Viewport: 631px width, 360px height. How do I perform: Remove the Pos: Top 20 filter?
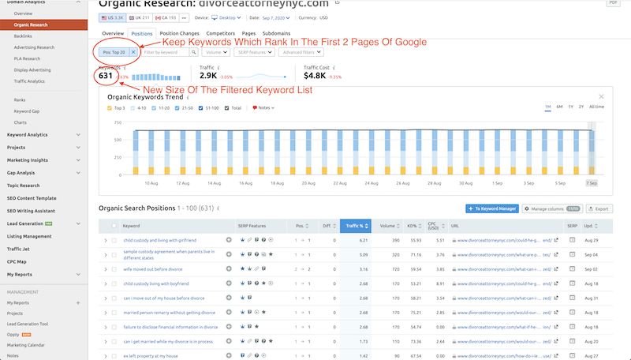(x=133, y=52)
